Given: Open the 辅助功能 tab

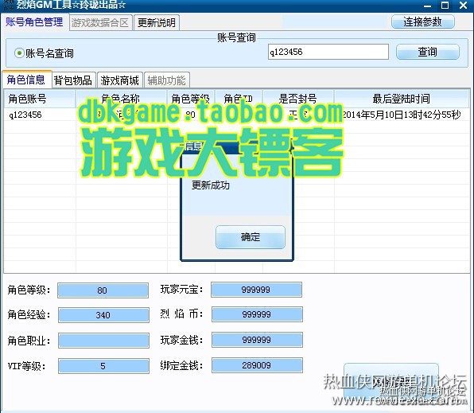Looking at the screenshot, I should 166,80.
